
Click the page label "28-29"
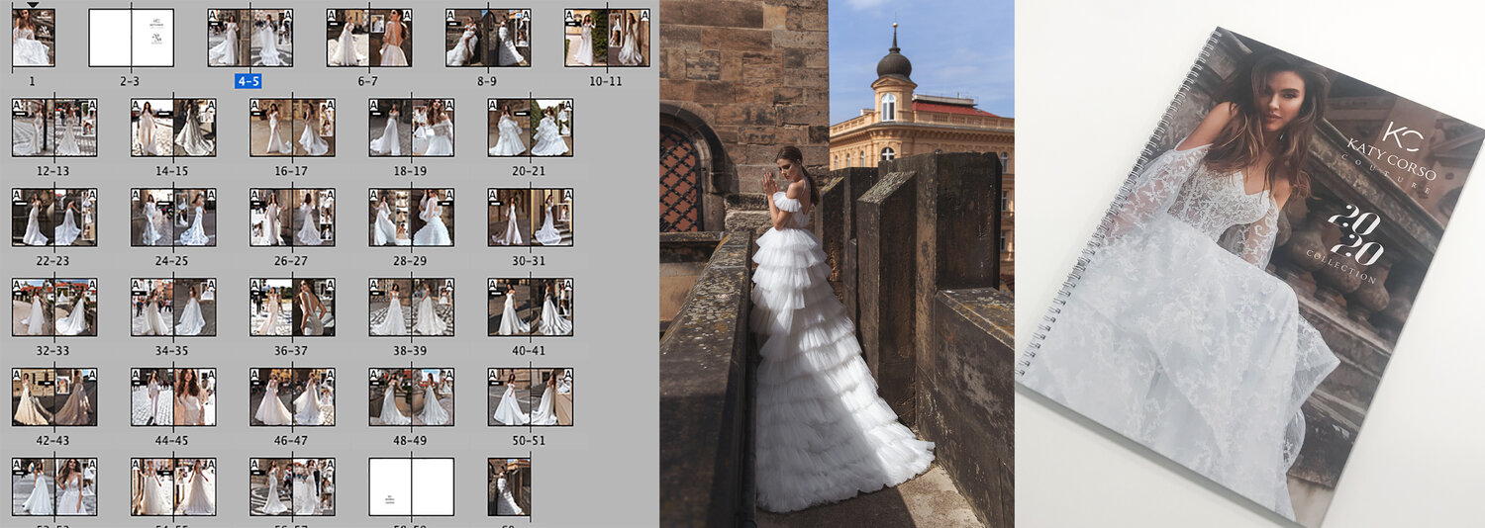tap(410, 261)
